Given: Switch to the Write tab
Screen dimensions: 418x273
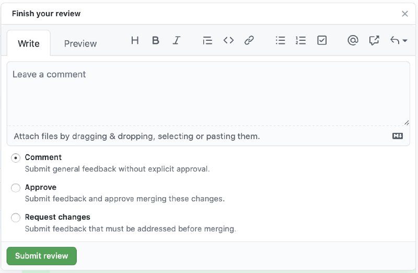Looking at the screenshot, I should coord(29,43).
